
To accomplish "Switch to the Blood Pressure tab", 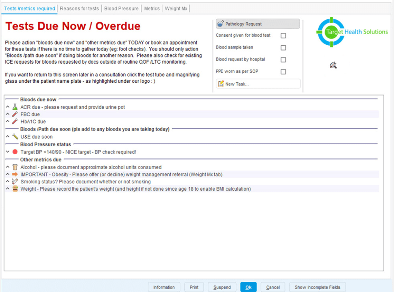I will click(x=121, y=8).
